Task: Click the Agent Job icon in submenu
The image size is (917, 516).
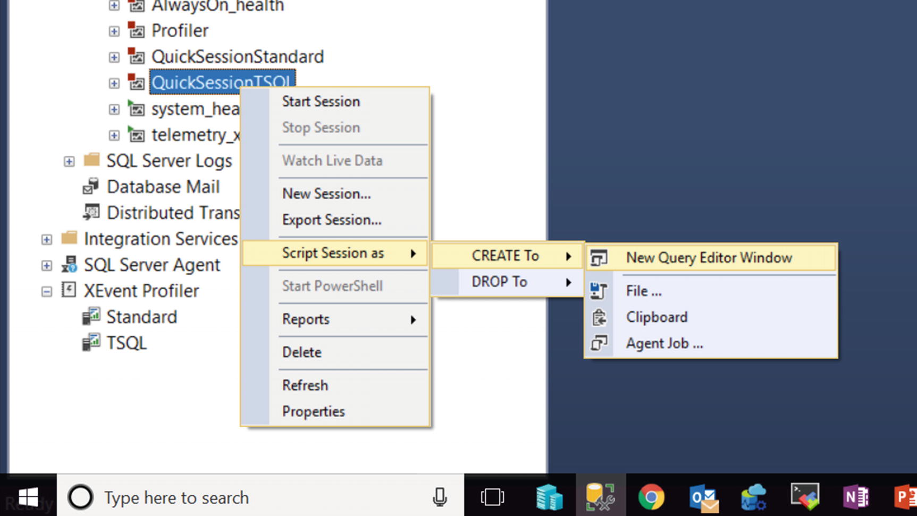Action: pyautogui.click(x=599, y=343)
